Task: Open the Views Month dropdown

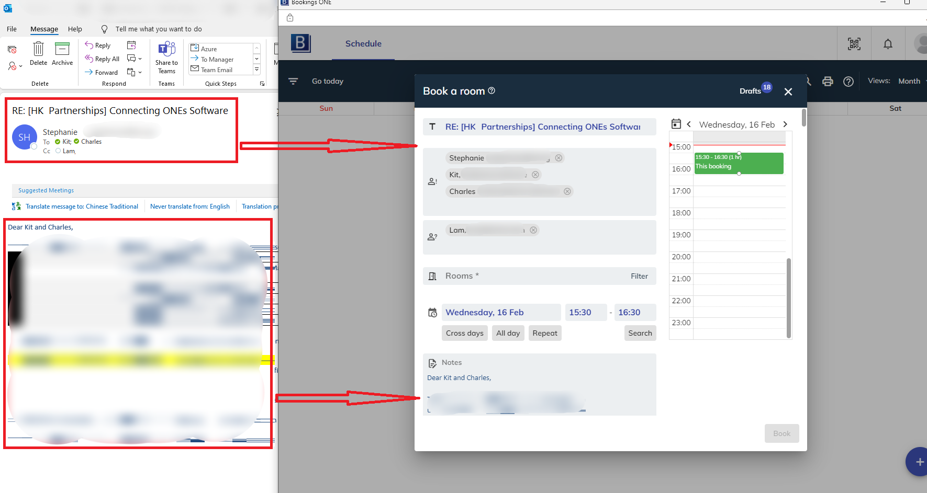Action: [911, 81]
